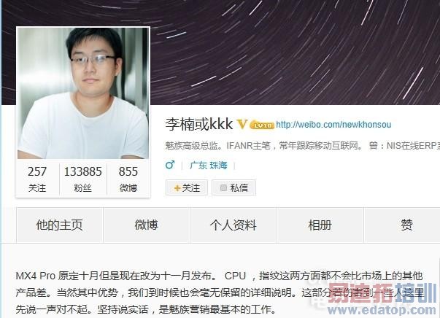Screen dimensions: 440x318
Task: Open the profile avatar photo
Action: (x=83, y=93)
